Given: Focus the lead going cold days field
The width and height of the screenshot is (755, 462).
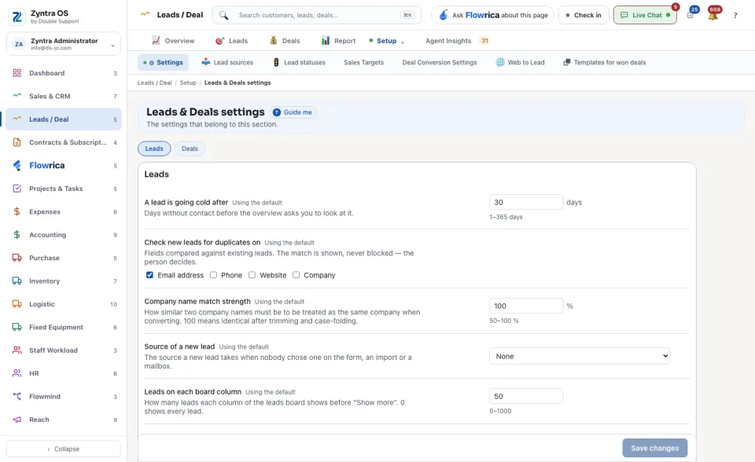Looking at the screenshot, I should point(526,202).
